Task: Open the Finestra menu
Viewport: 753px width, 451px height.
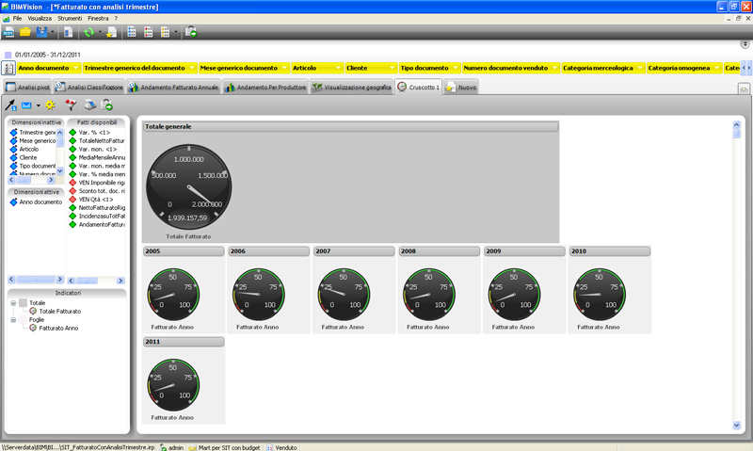Action: (x=98, y=18)
